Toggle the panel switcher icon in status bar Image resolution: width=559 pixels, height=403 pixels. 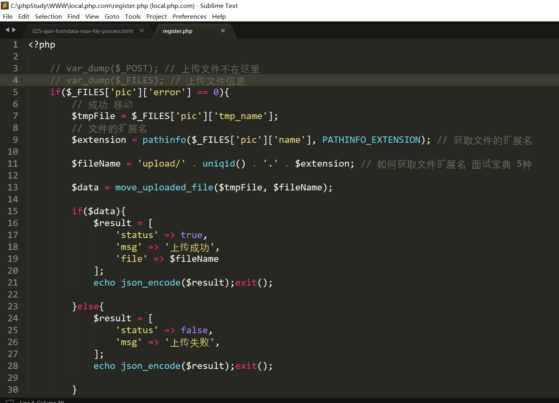pos(10,401)
